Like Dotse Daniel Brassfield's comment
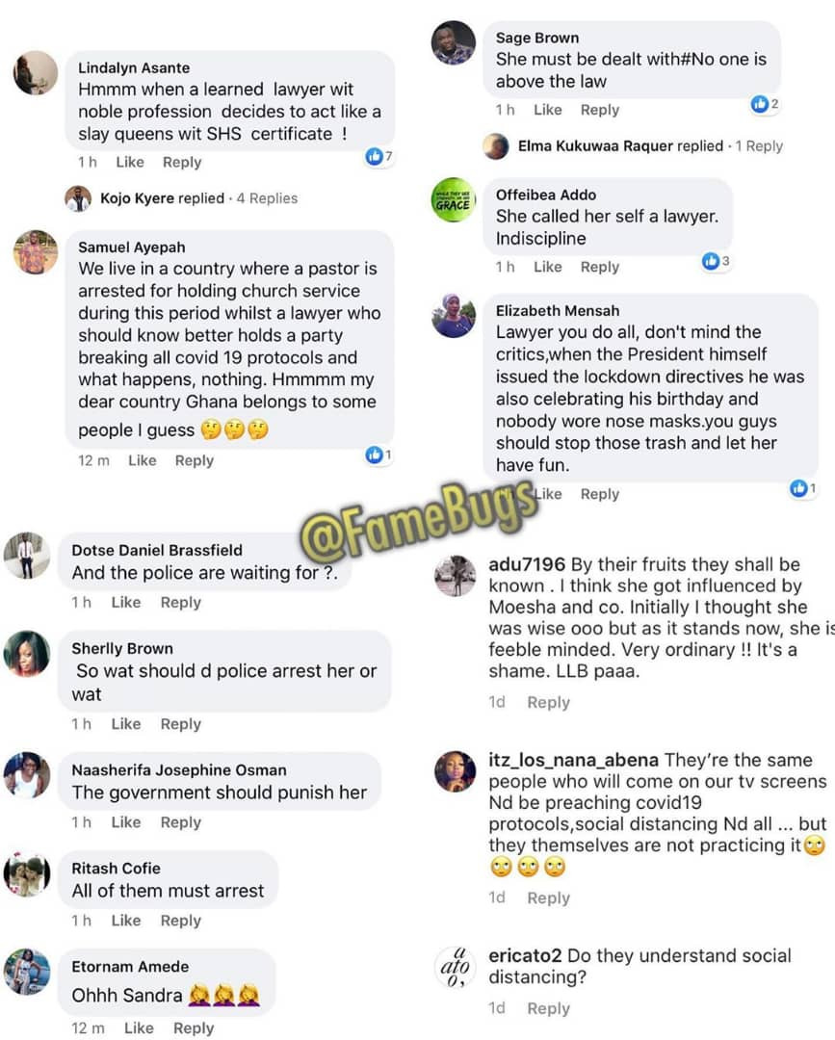Viewport: 835px width, 1040px height. (126, 602)
